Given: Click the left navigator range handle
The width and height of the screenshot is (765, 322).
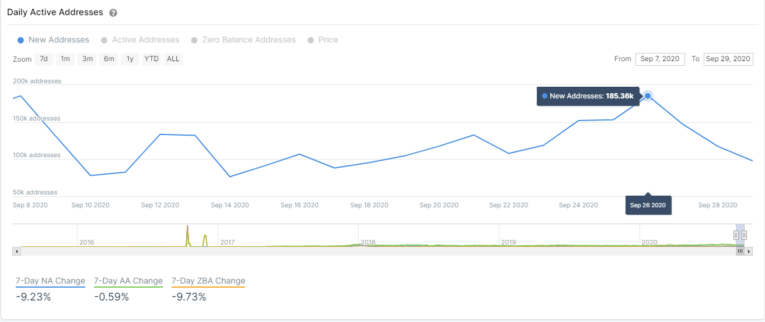Looking at the screenshot, I should click(x=736, y=235).
